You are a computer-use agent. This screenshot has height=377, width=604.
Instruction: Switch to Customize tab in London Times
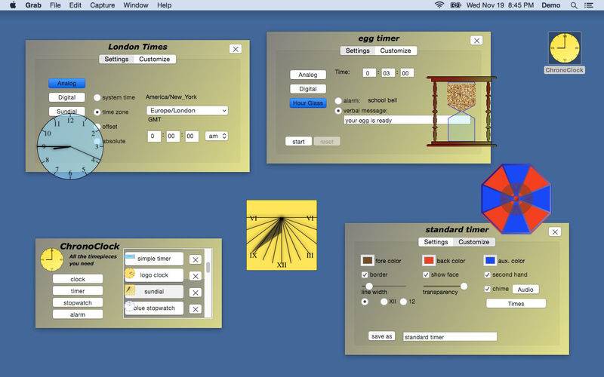point(155,60)
